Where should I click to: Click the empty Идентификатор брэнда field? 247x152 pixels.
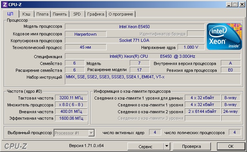(196, 34)
